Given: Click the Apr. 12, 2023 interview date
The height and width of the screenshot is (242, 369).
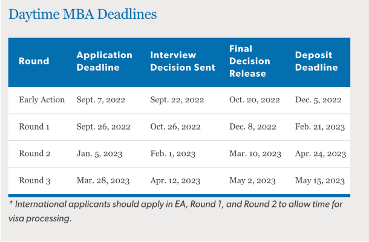Looking at the screenshot, I should pos(175,181).
